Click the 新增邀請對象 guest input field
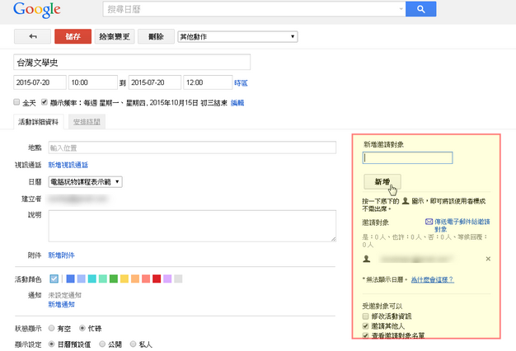516x351 pixels. tap(407, 158)
